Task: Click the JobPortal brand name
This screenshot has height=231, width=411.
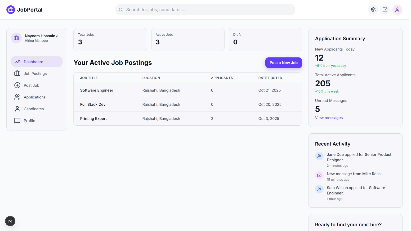Action: [x=30, y=10]
